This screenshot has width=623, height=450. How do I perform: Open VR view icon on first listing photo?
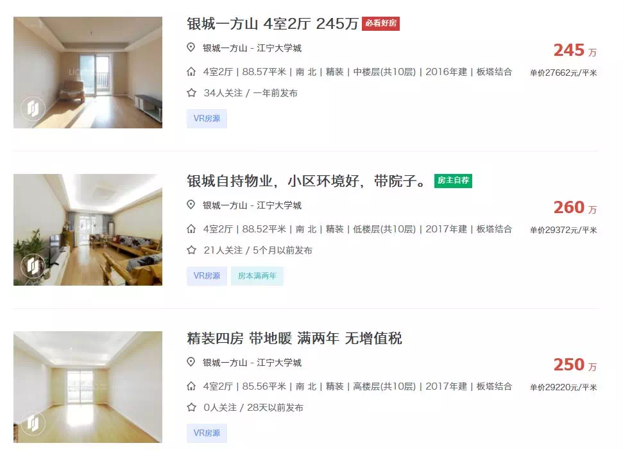(33, 108)
